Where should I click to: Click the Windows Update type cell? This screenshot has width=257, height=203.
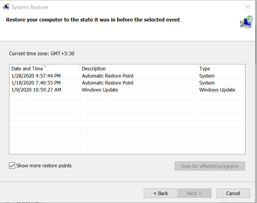click(x=217, y=90)
